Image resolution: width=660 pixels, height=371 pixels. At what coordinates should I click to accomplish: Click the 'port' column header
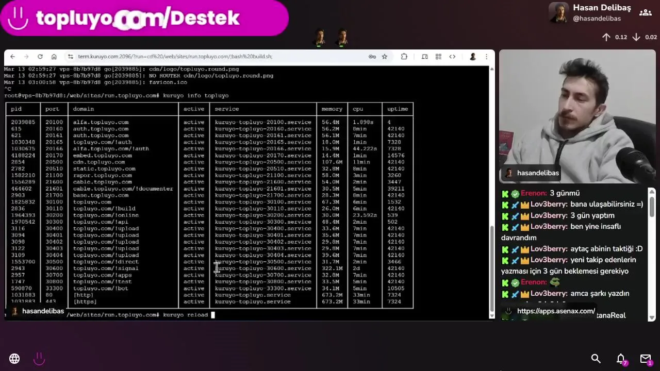tap(52, 109)
